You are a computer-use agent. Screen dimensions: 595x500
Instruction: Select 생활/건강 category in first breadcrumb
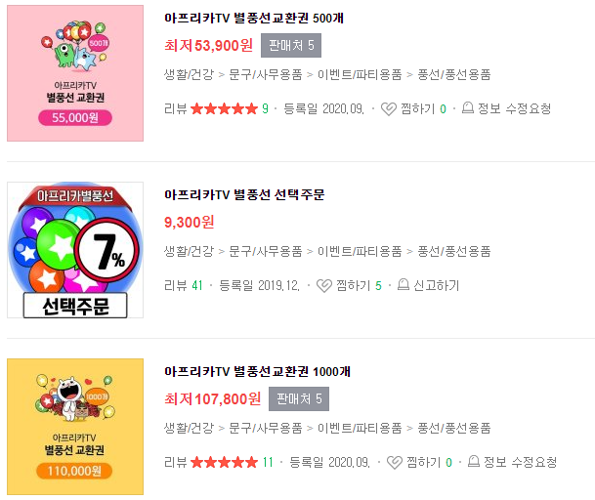coord(189,74)
